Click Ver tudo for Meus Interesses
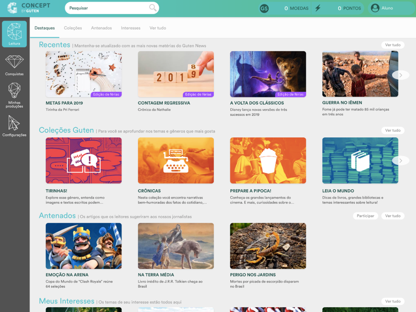Viewport: 416px width, 312px height. click(x=393, y=301)
